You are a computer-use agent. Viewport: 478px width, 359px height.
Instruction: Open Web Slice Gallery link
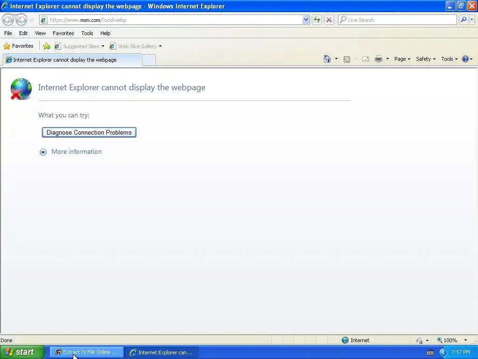tap(133, 46)
